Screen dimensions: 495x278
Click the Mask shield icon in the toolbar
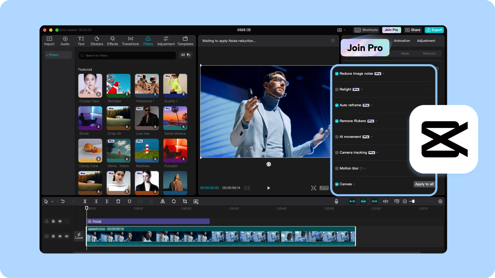129,201
